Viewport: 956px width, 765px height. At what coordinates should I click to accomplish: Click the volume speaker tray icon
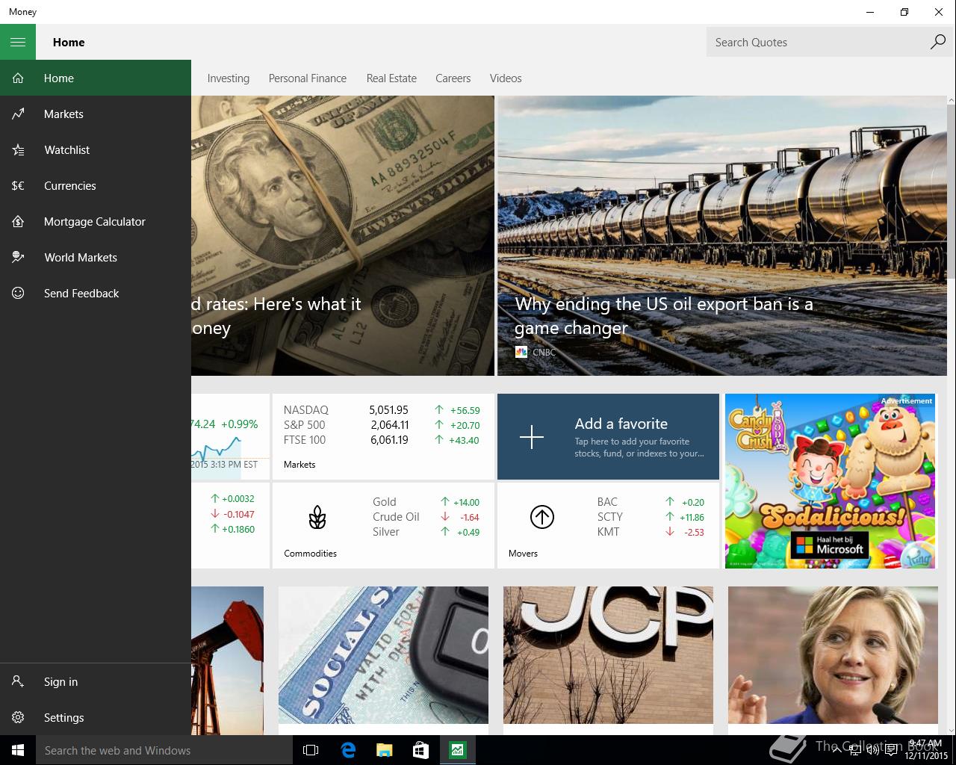click(873, 750)
